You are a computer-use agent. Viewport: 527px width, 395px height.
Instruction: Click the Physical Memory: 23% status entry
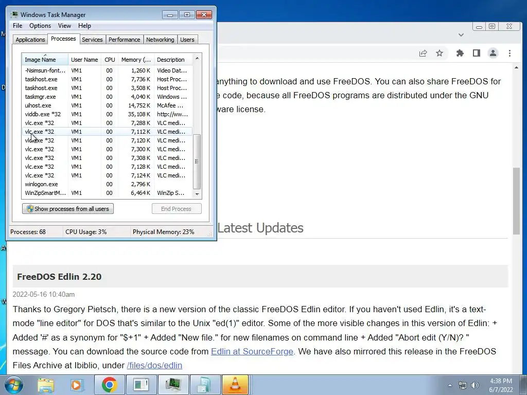(163, 232)
